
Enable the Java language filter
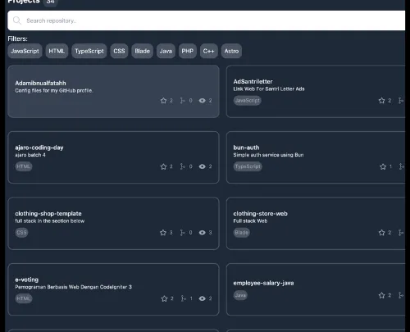tap(166, 51)
